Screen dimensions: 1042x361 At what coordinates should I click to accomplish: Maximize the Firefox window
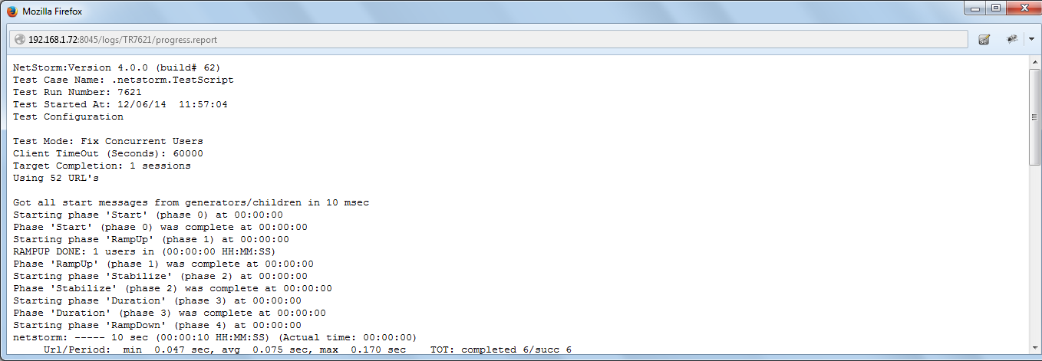[x=996, y=8]
